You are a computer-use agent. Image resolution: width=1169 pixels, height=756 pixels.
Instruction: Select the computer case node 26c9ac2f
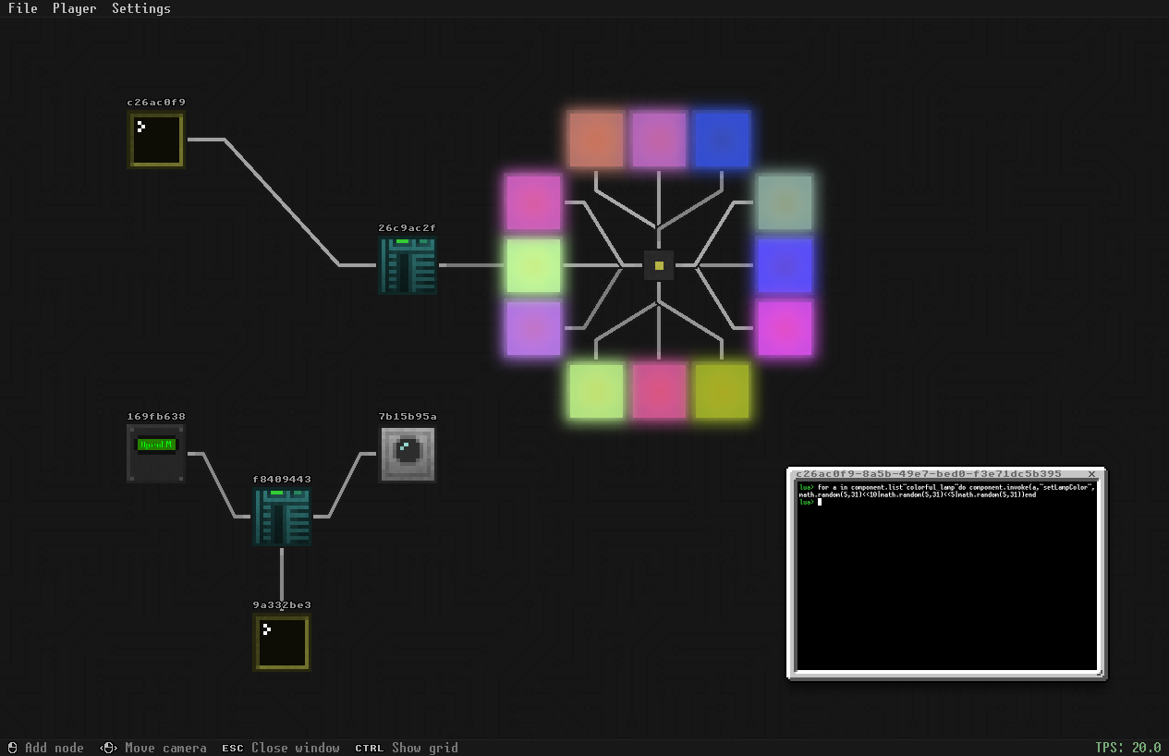click(x=408, y=265)
